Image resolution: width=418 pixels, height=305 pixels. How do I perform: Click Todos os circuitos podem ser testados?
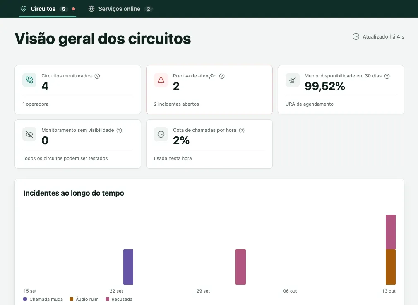click(x=65, y=158)
